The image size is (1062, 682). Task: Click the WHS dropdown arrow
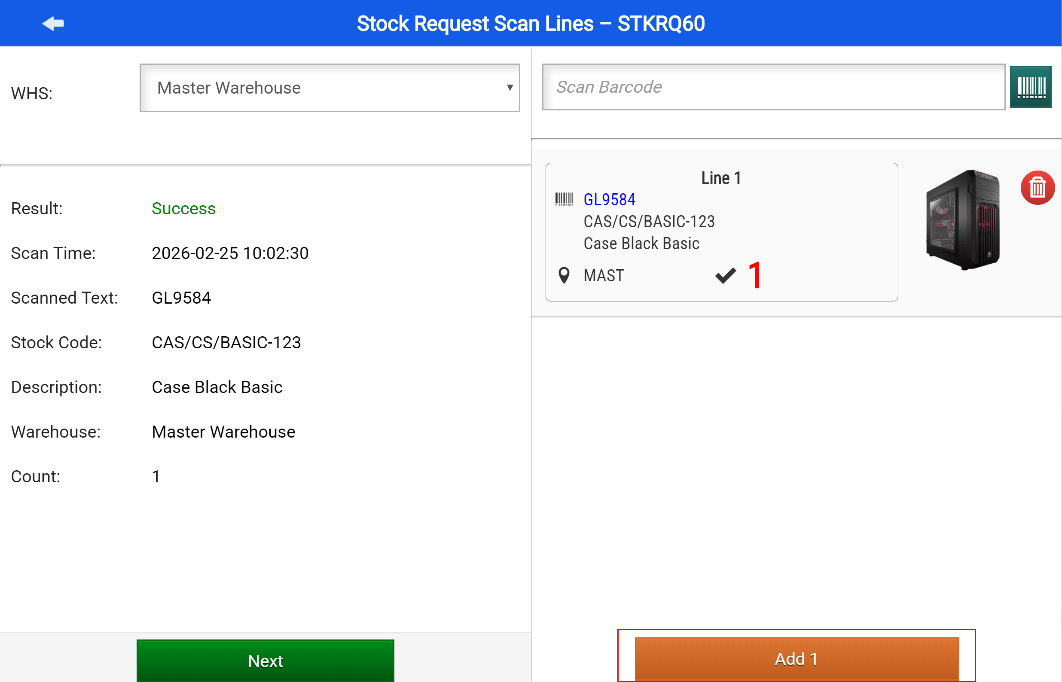tap(510, 88)
